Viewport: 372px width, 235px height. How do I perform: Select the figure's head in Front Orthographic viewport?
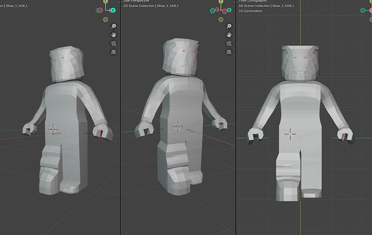(300, 63)
